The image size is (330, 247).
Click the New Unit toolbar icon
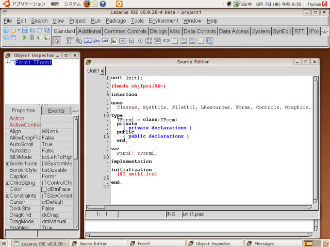point(6,30)
